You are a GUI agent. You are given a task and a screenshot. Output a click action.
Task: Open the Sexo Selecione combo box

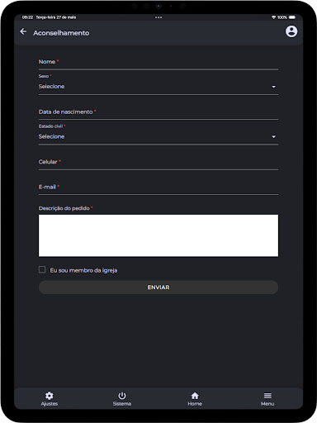pyautogui.click(x=158, y=87)
